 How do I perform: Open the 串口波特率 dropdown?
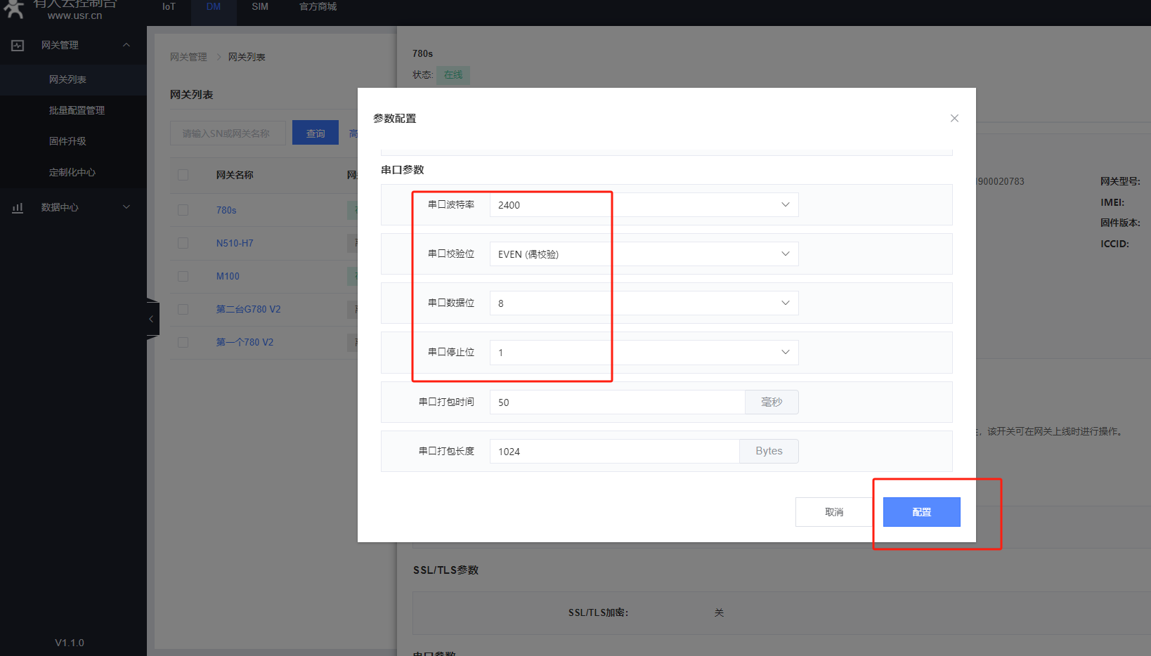pyautogui.click(x=643, y=205)
